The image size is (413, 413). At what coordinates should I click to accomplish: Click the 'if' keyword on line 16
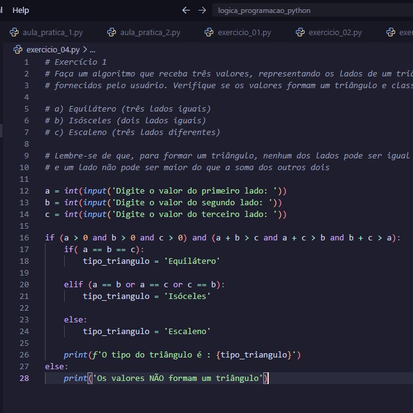click(x=49, y=237)
